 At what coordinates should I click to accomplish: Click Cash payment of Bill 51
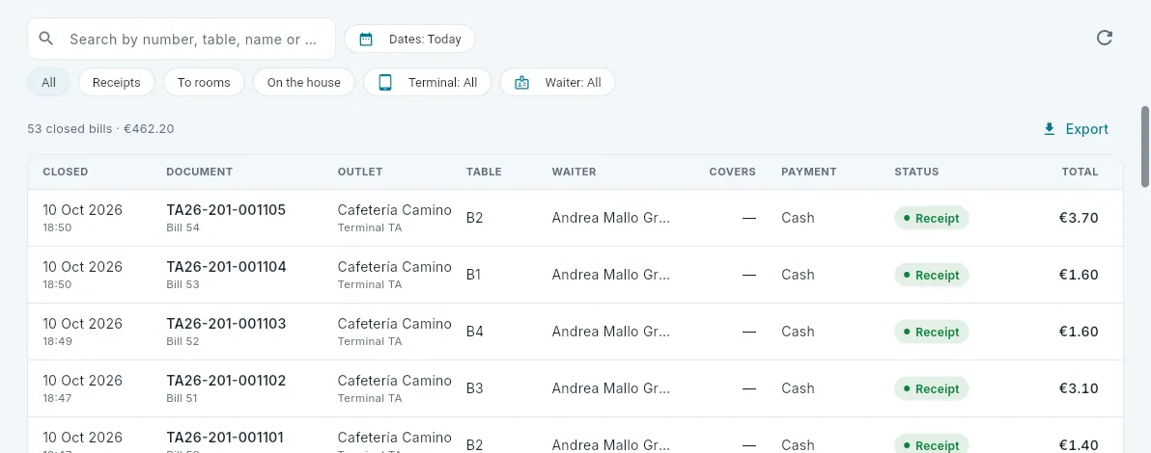(798, 388)
